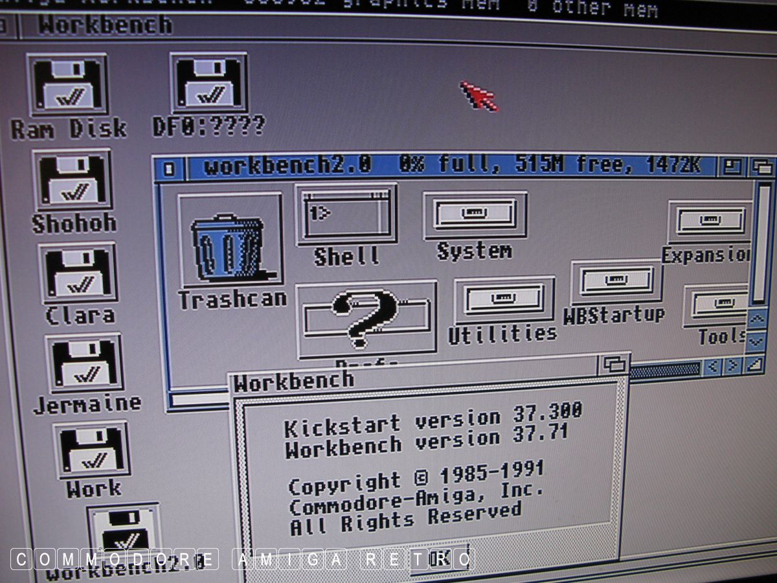Select the DF0:???? floppy disk icon
The width and height of the screenshot is (777, 583).
coord(208,83)
